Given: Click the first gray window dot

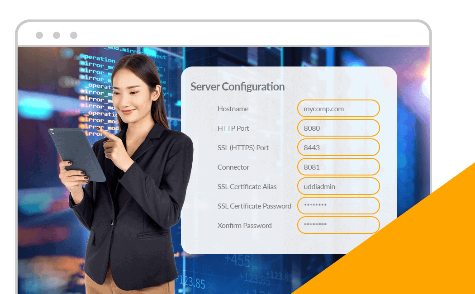Looking at the screenshot, I should (39, 35).
